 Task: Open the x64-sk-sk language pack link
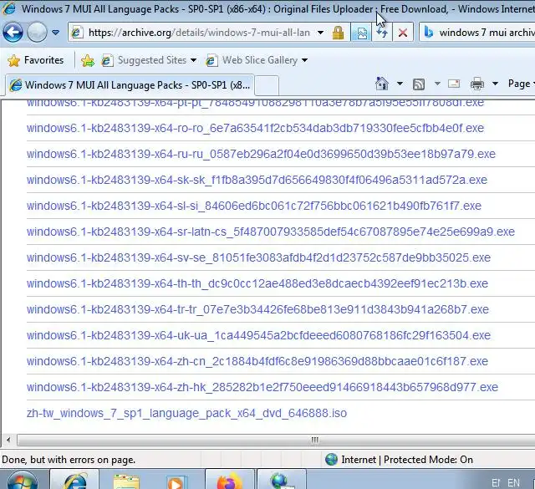(x=257, y=180)
